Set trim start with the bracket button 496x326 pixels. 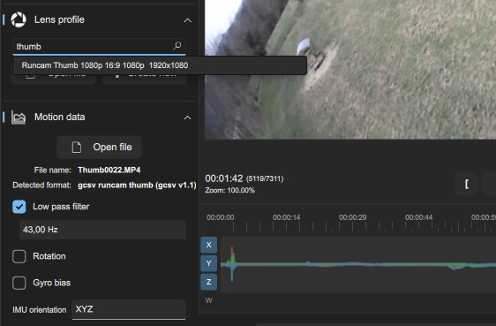(467, 184)
